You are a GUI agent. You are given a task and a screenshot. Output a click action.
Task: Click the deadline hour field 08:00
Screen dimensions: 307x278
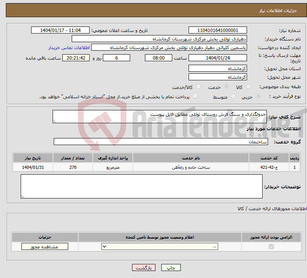click(x=159, y=58)
